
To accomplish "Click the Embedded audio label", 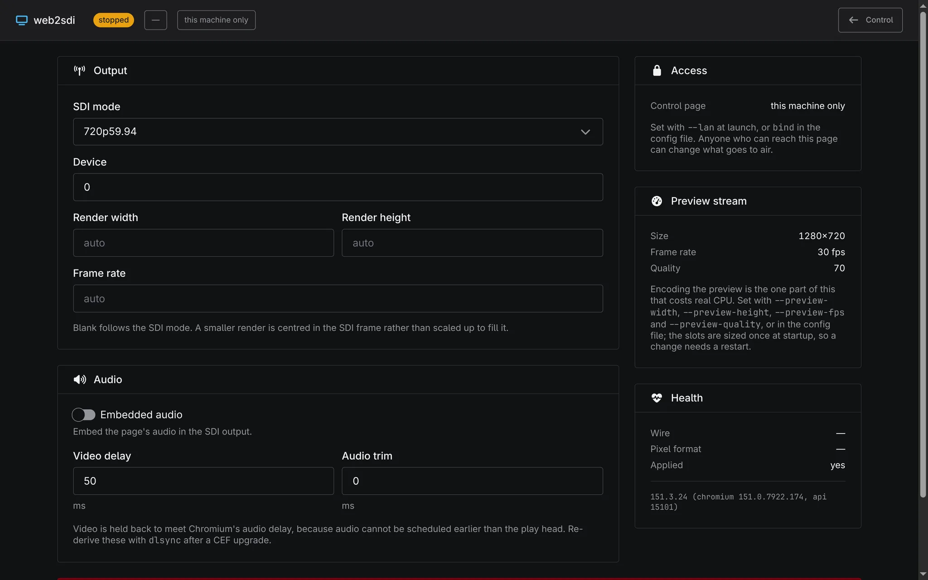I will tap(141, 415).
